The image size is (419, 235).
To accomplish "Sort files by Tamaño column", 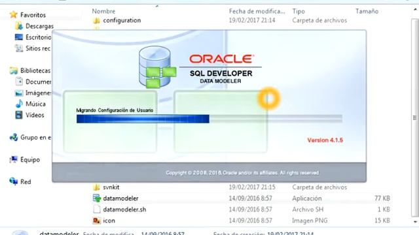I will point(367,11).
